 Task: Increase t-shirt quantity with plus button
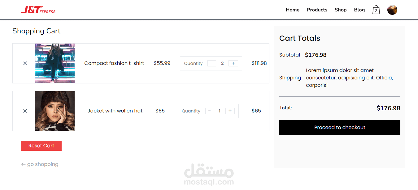(x=233, y=63)
